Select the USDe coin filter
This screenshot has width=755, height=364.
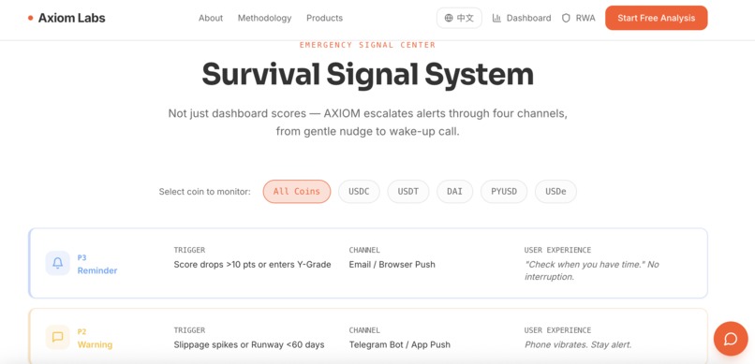pyautogui.click(x=555, y=192)
